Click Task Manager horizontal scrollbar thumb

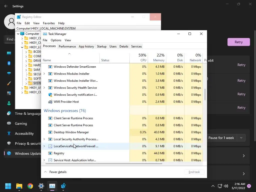pyautogui.click(x=104, y=163)
